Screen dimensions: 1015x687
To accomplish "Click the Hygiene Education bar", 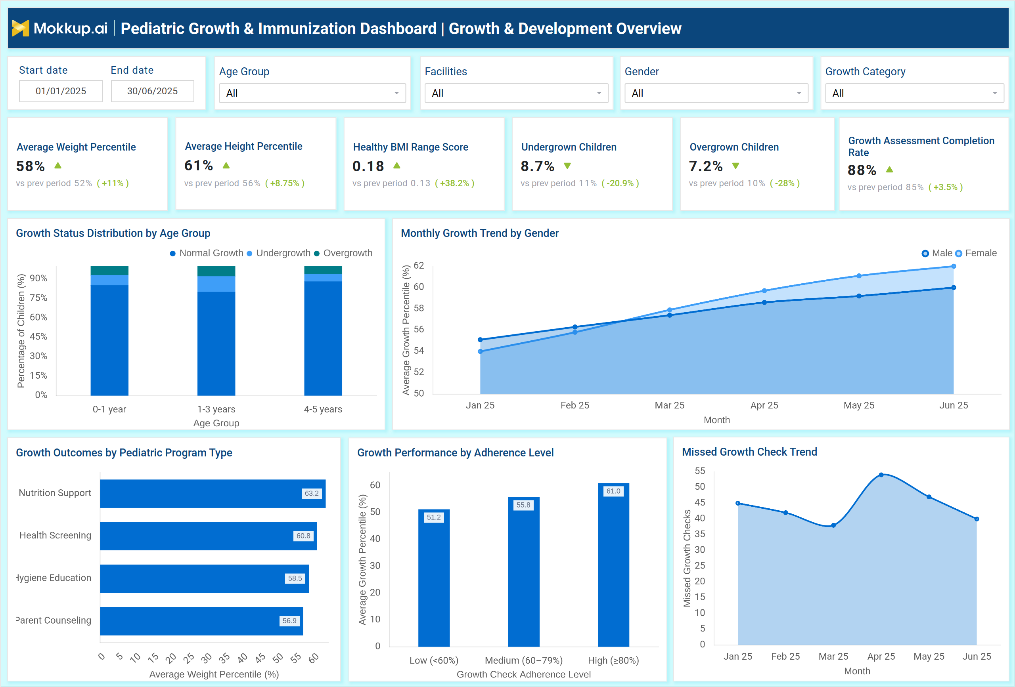I will tap(205, 578).
